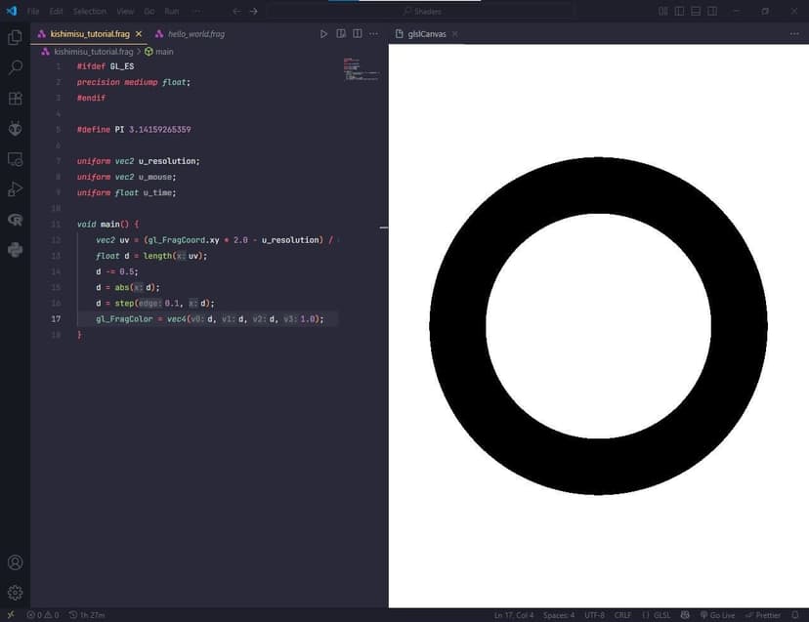Viewport: 809px width, 622px height.
Task: Open the Explorer view in activity bar
Action: tap(15, 37)
